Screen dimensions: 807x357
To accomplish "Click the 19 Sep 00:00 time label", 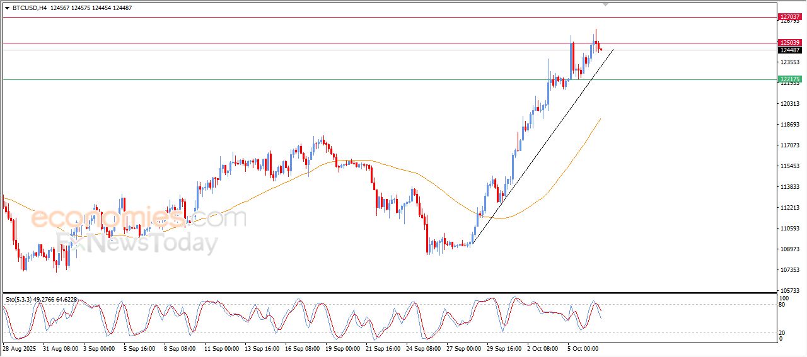I will pos(342,348).
